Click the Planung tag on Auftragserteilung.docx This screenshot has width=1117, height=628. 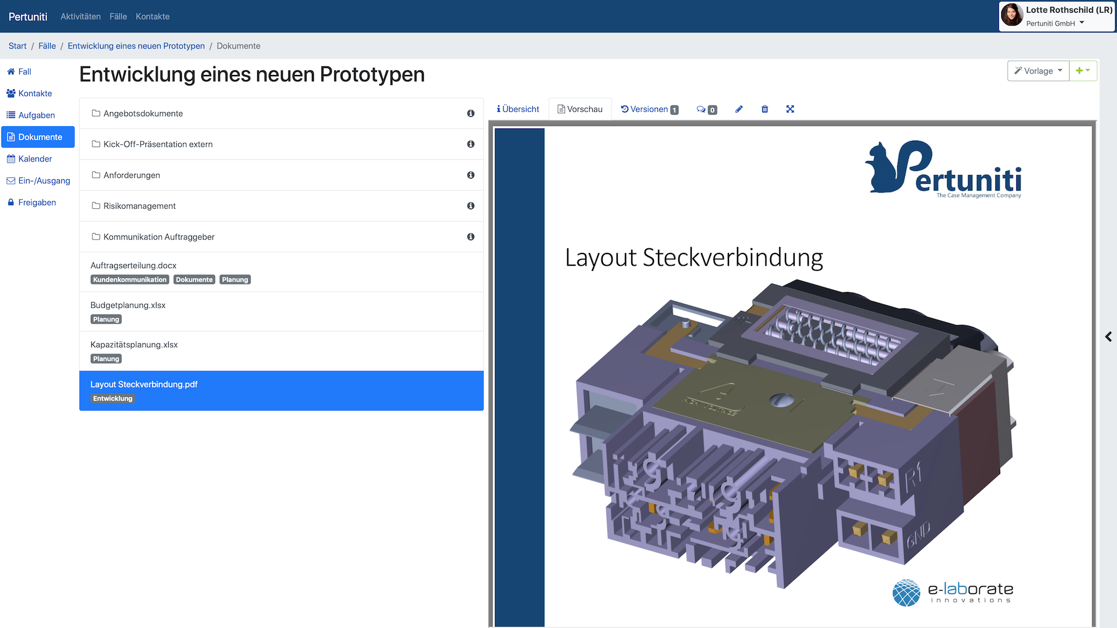pos(235,280)
